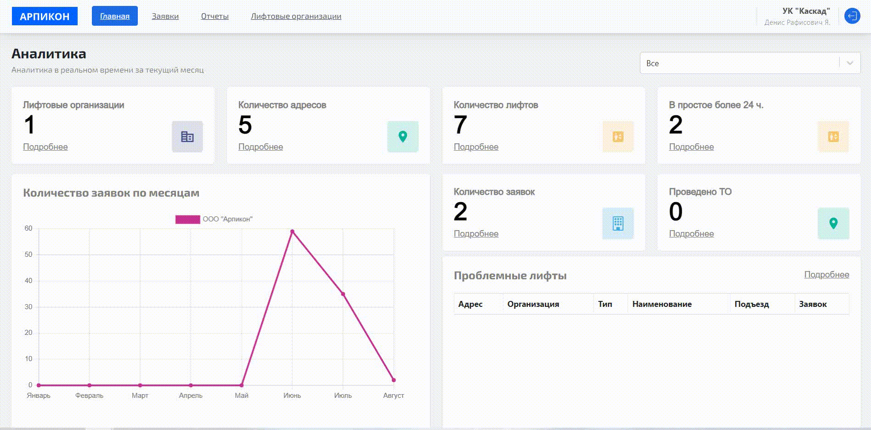Click the elevator icon in В простое card
871x430 pixels.
(x=833, y=136)
